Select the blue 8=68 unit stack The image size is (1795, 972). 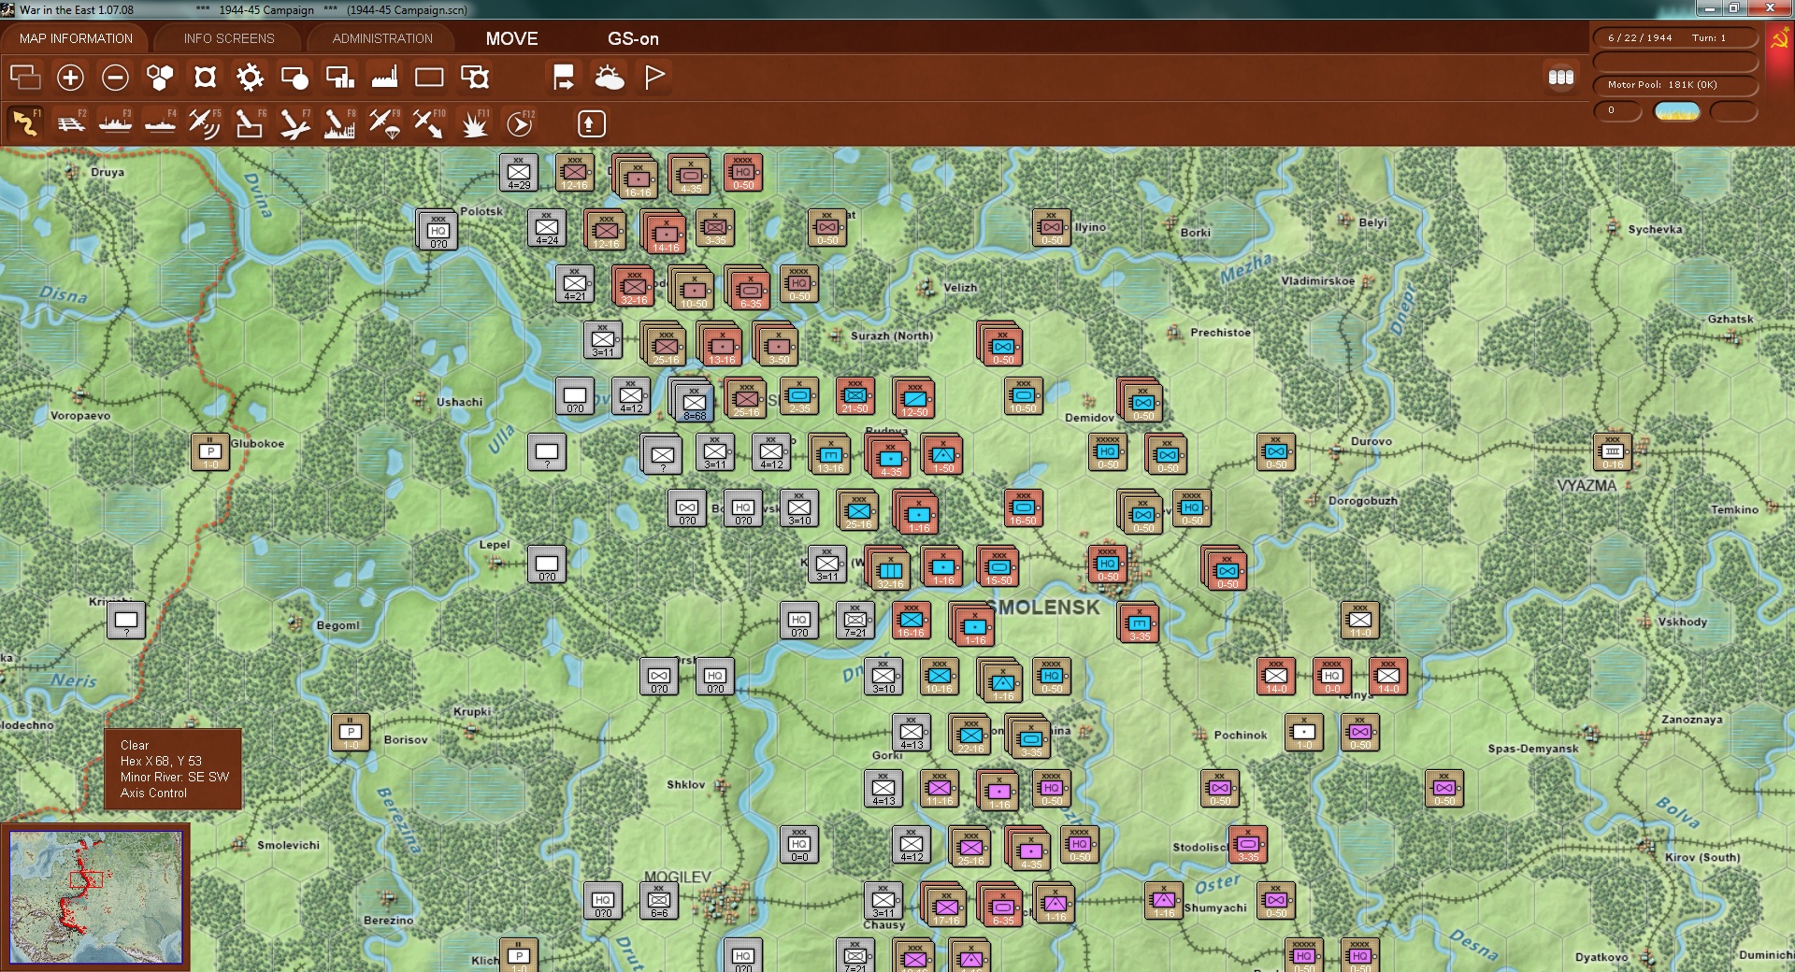point(695,403)
